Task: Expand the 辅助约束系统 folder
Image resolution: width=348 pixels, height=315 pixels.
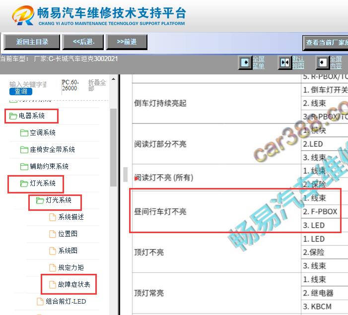Action: pyautogui.click(x=49, y=166)
